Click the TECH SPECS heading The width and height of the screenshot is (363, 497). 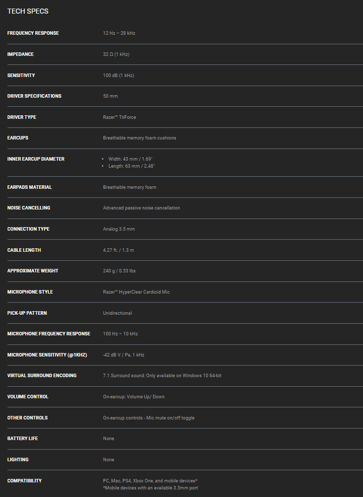tap(28, 11)
